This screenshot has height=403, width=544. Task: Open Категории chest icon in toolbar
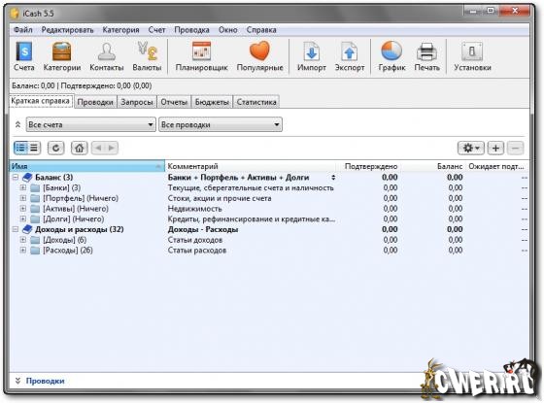[62, 51]
